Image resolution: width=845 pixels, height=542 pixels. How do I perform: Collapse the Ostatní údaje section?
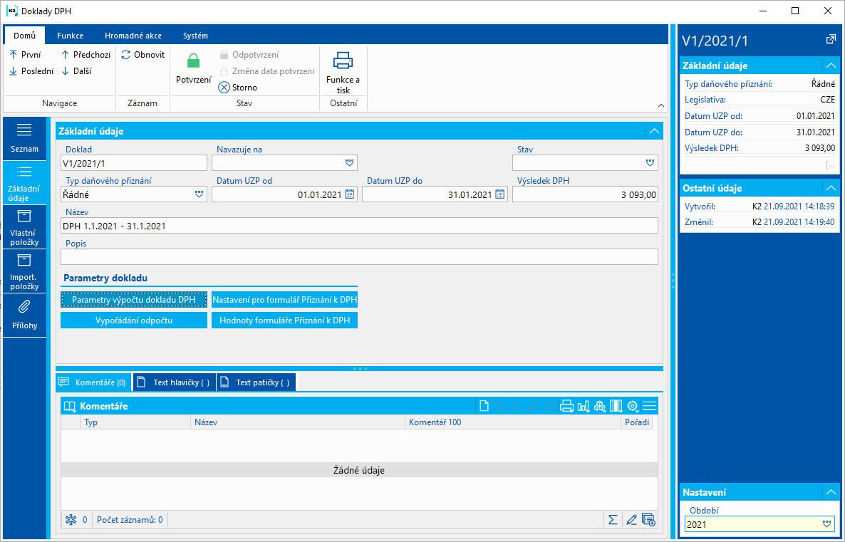(x=831, y=188)
